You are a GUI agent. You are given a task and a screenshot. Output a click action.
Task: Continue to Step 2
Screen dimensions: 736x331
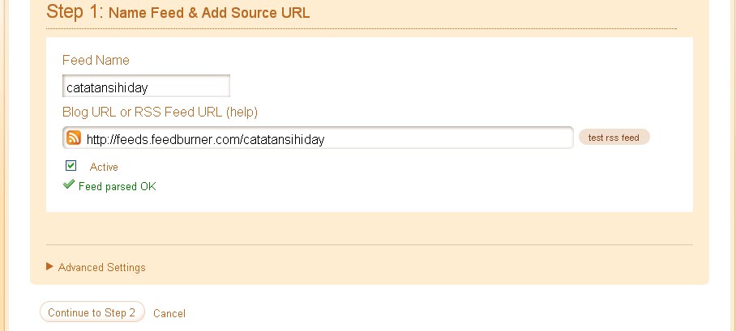click(92, 312)
